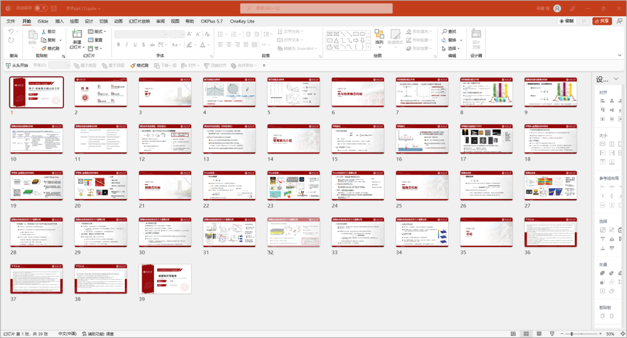Expand the Layout (版式) dropdown
Image resolution: width=627 pixels, height=338 pixels.
(x=99, y=31)
